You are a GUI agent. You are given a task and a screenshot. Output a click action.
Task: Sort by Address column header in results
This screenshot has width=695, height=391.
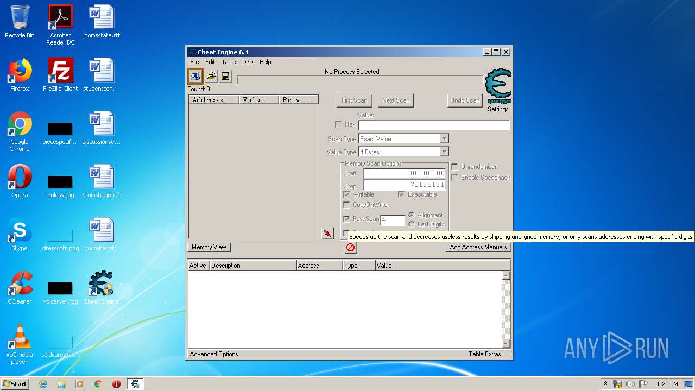(x=213, y=100)
